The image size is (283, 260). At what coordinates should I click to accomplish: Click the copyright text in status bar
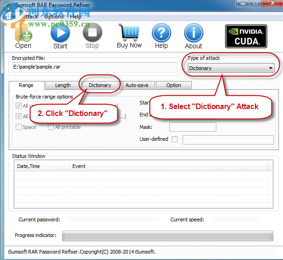click(x=81, y=252)
